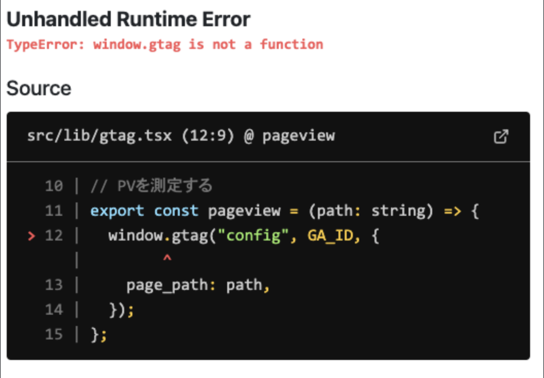Click line 15 "};" code
The image size is (544, 378).
[x=99, y=335]
